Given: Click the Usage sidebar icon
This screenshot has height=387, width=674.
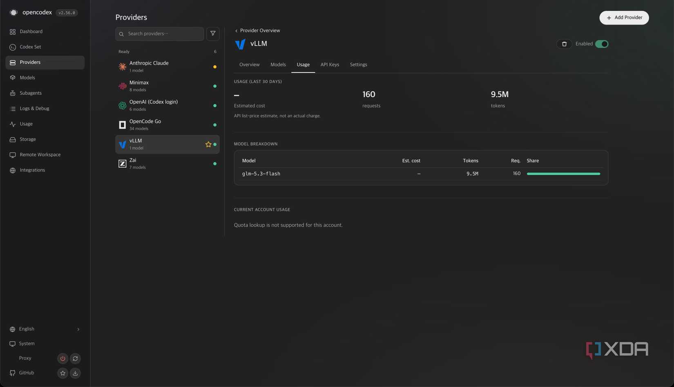Looking at the screenshot, I should [x=13, y=124].
